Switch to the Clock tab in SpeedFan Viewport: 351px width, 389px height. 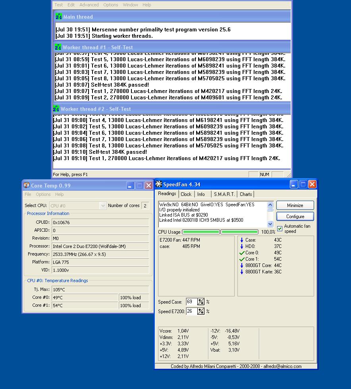point(186,194)
